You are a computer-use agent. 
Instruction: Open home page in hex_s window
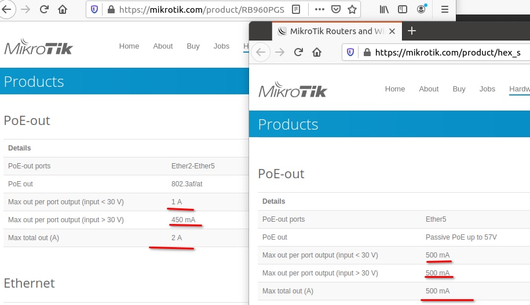[317, 52]
